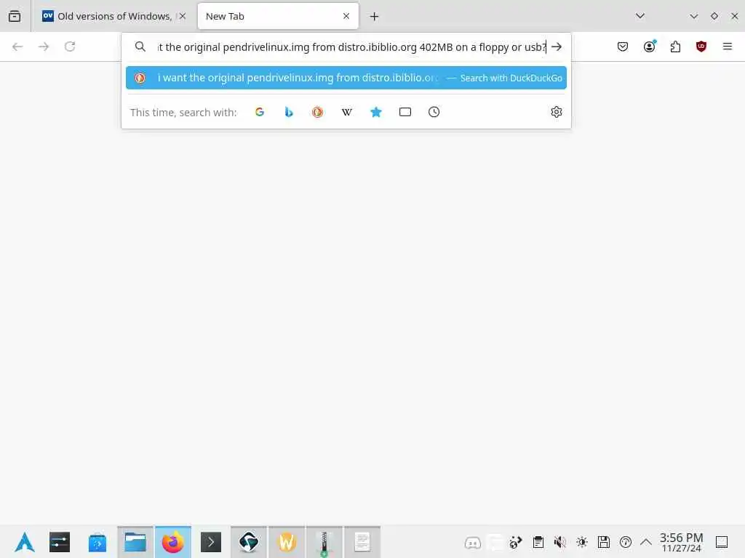Open Dolphin file manager in taskbar

tap(135, 542)
